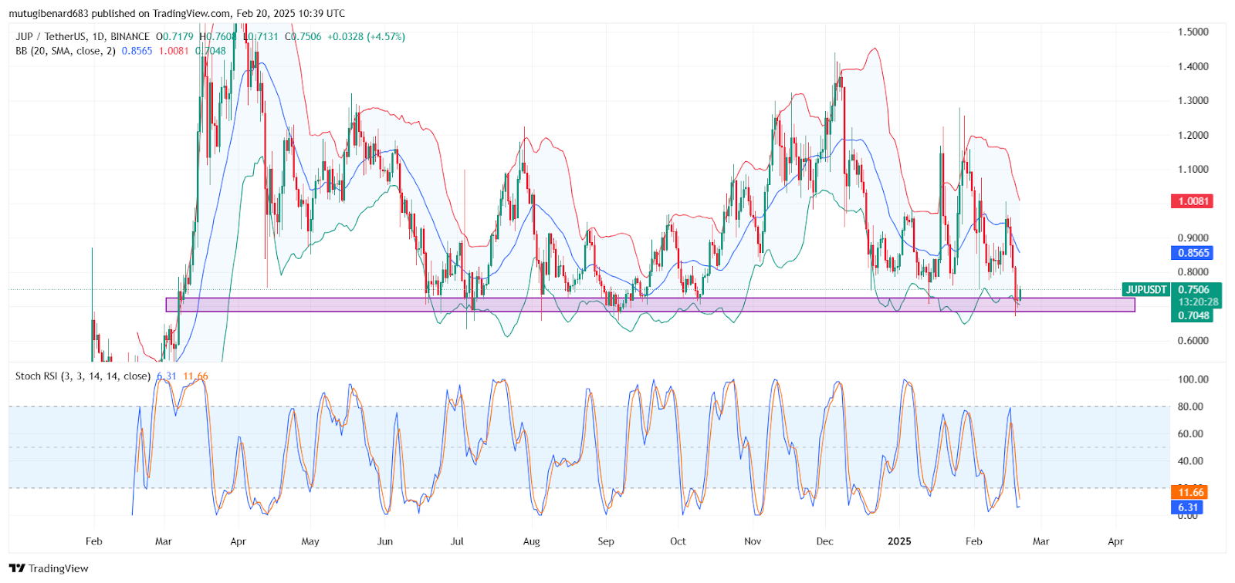Click the red 1.0081 upper band price tag
Viewport: 1235px width, 583px height.
(1193, 201)
